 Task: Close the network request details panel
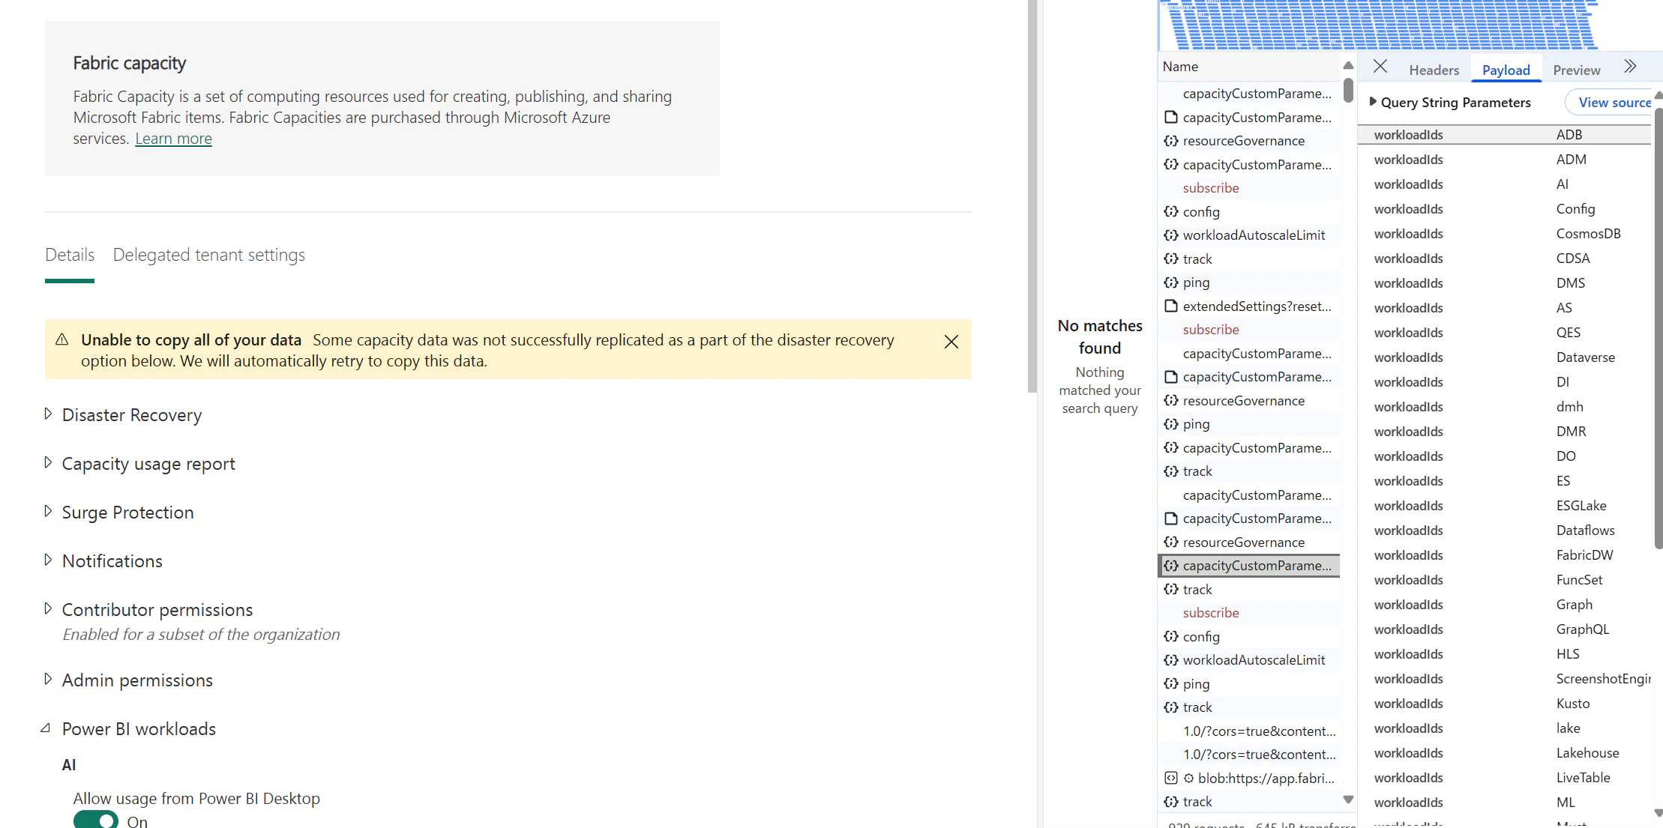[x=1380, y=67]
